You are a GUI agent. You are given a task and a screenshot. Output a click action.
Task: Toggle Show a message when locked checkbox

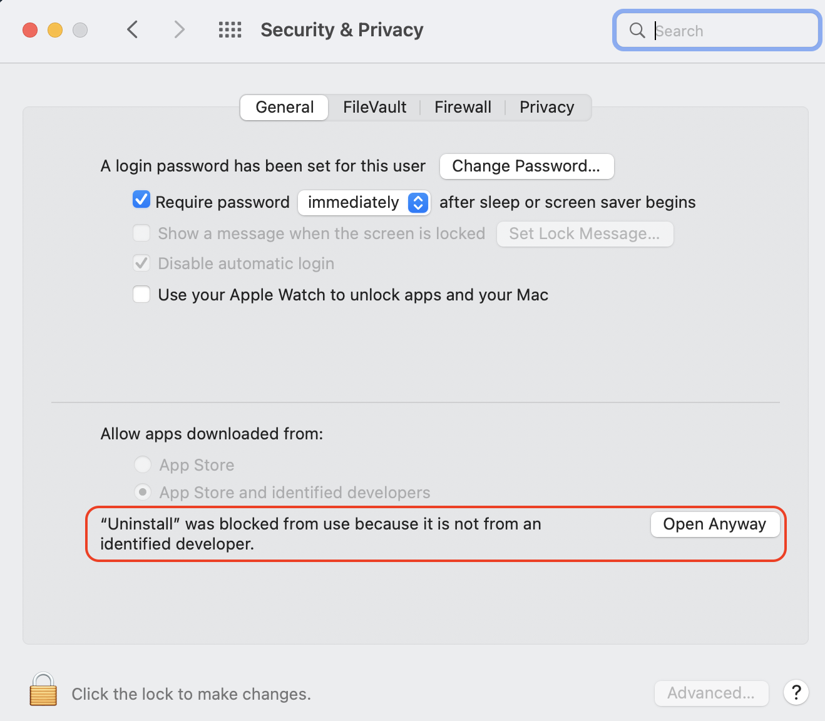(141, 233)
